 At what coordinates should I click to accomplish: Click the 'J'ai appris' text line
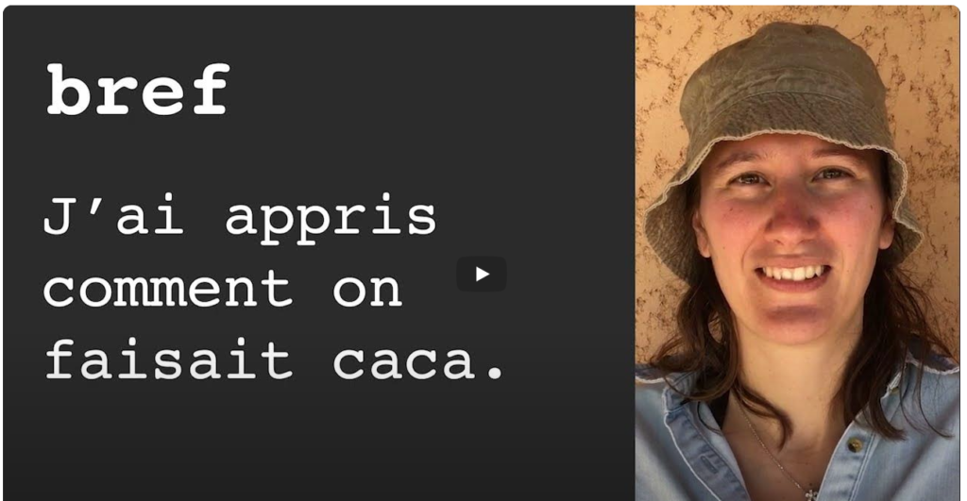[x=239, y=220]
